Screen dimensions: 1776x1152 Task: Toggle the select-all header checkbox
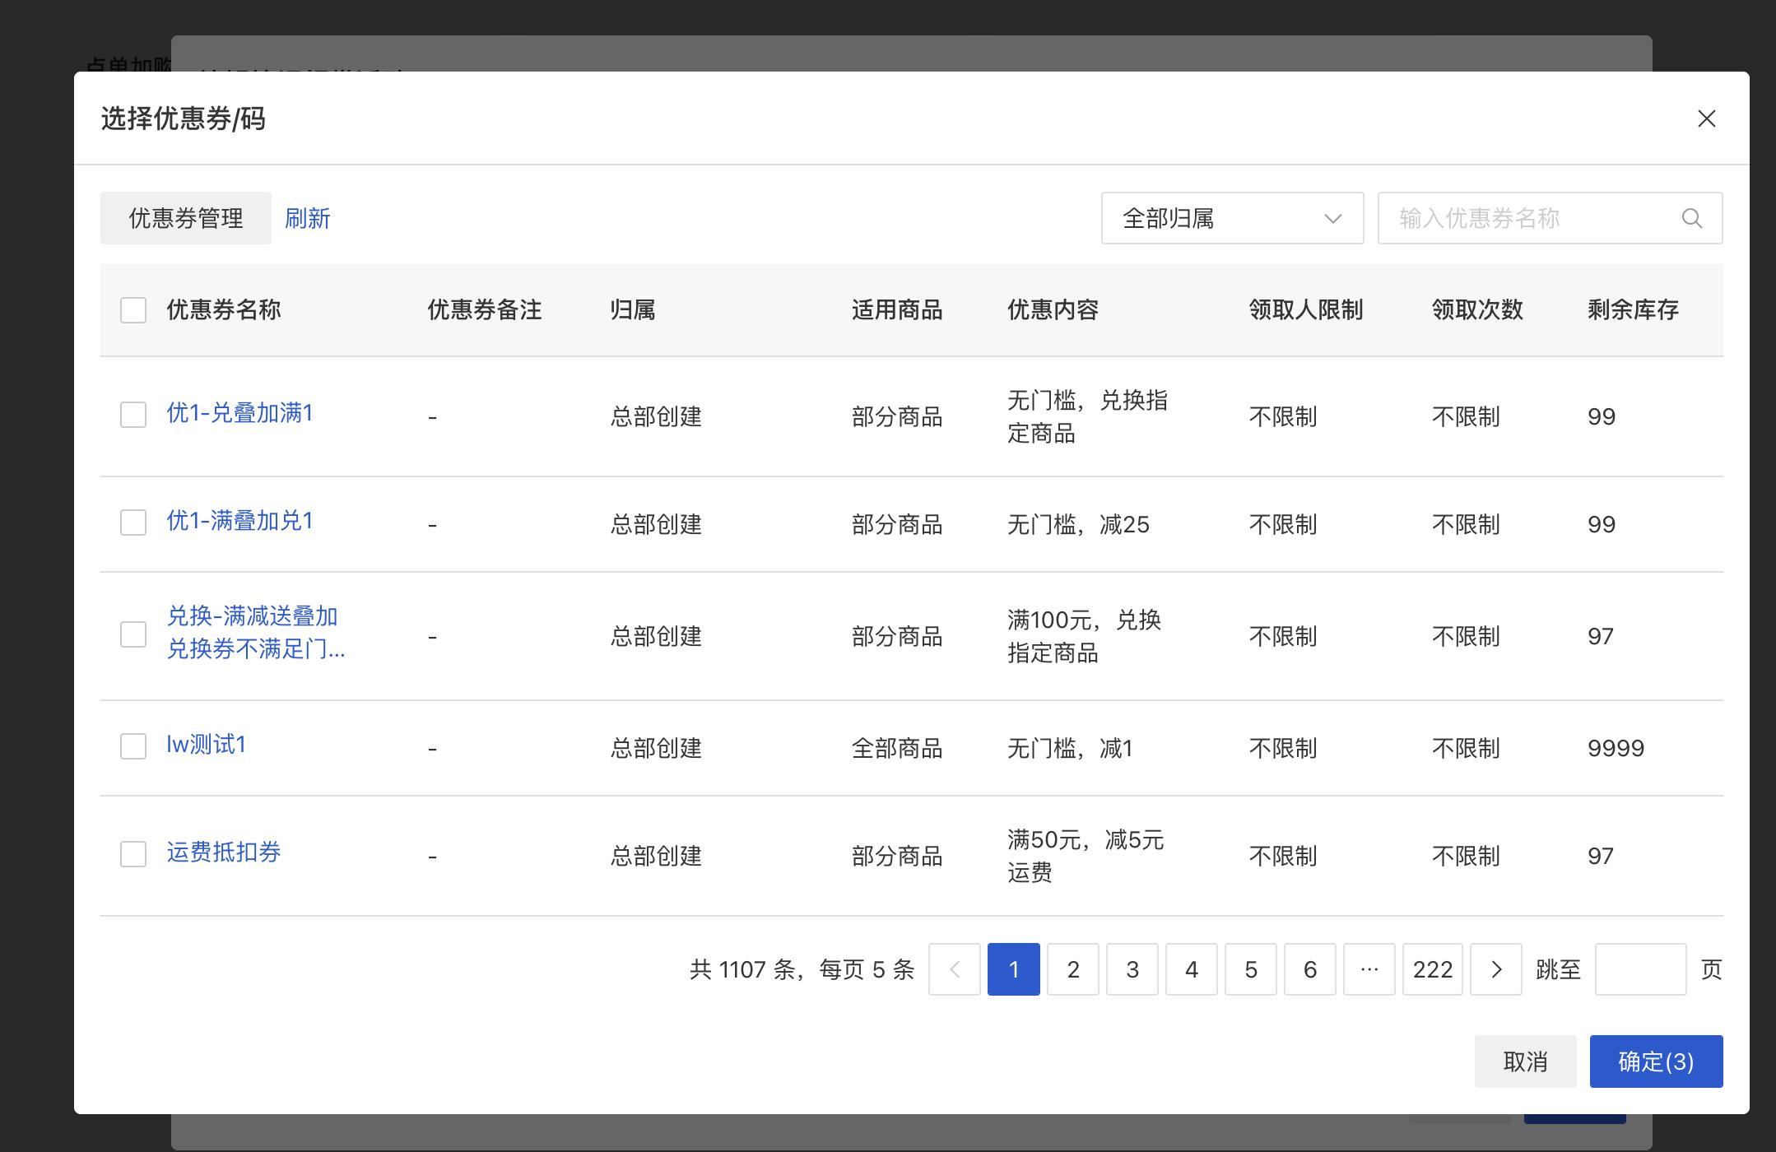tap(133, 310)
